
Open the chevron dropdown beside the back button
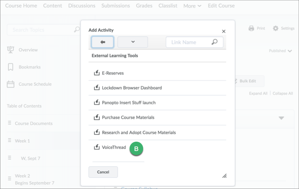133,42
